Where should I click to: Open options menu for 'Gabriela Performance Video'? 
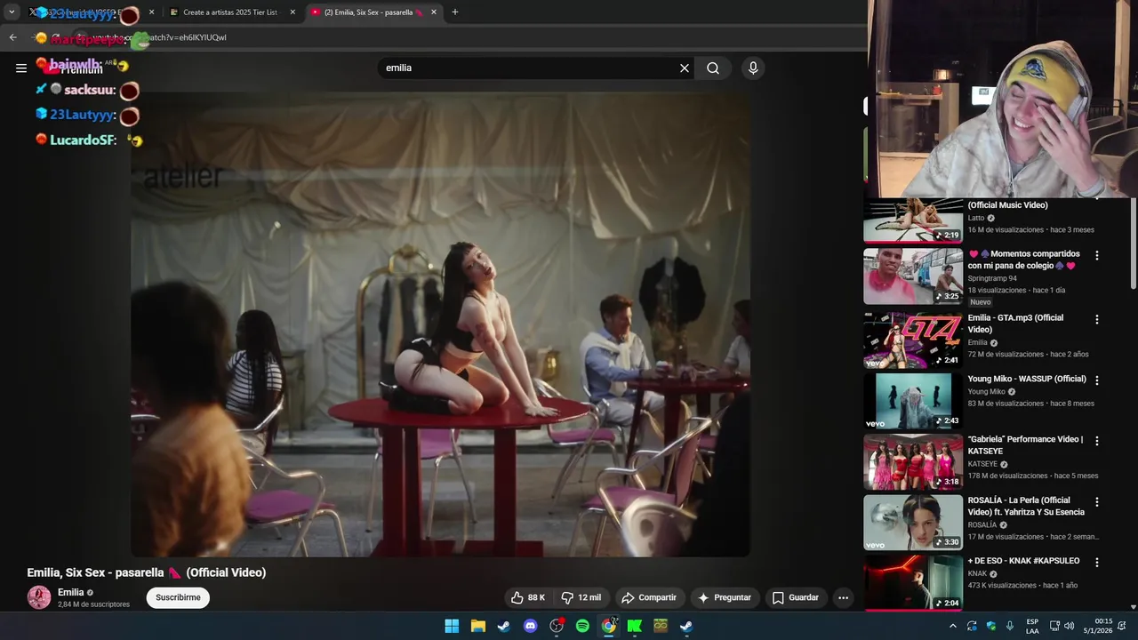1096,441
